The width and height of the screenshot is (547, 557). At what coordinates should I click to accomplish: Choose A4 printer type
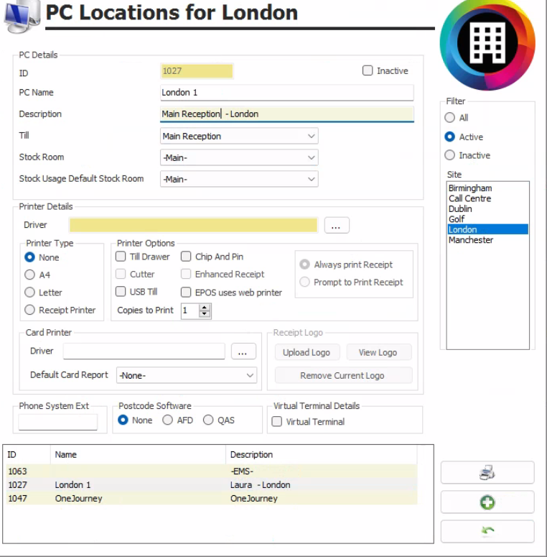click(30, 275)
